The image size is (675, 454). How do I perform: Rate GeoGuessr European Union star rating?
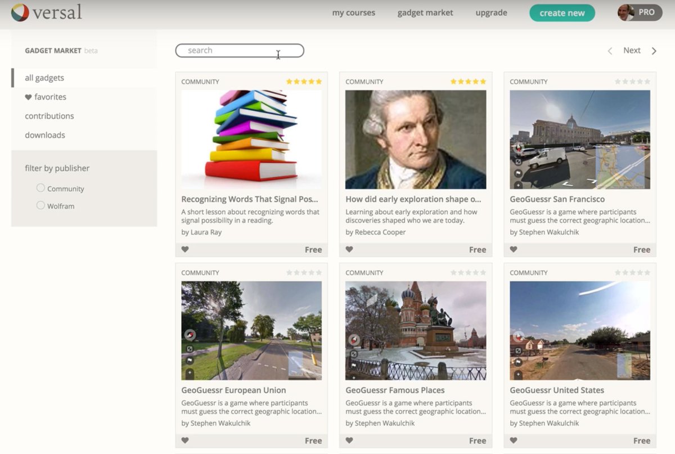(304, 273)
